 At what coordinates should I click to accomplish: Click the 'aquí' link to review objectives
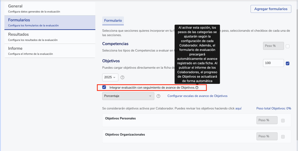(238, 109)
